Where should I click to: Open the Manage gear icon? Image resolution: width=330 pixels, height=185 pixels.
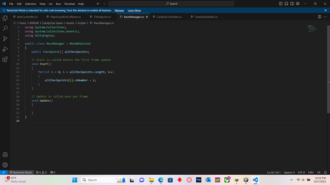pos(5,165)
